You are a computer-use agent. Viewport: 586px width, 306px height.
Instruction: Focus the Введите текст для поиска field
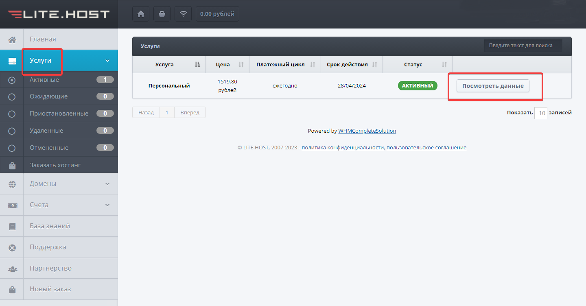coord(523,46)
